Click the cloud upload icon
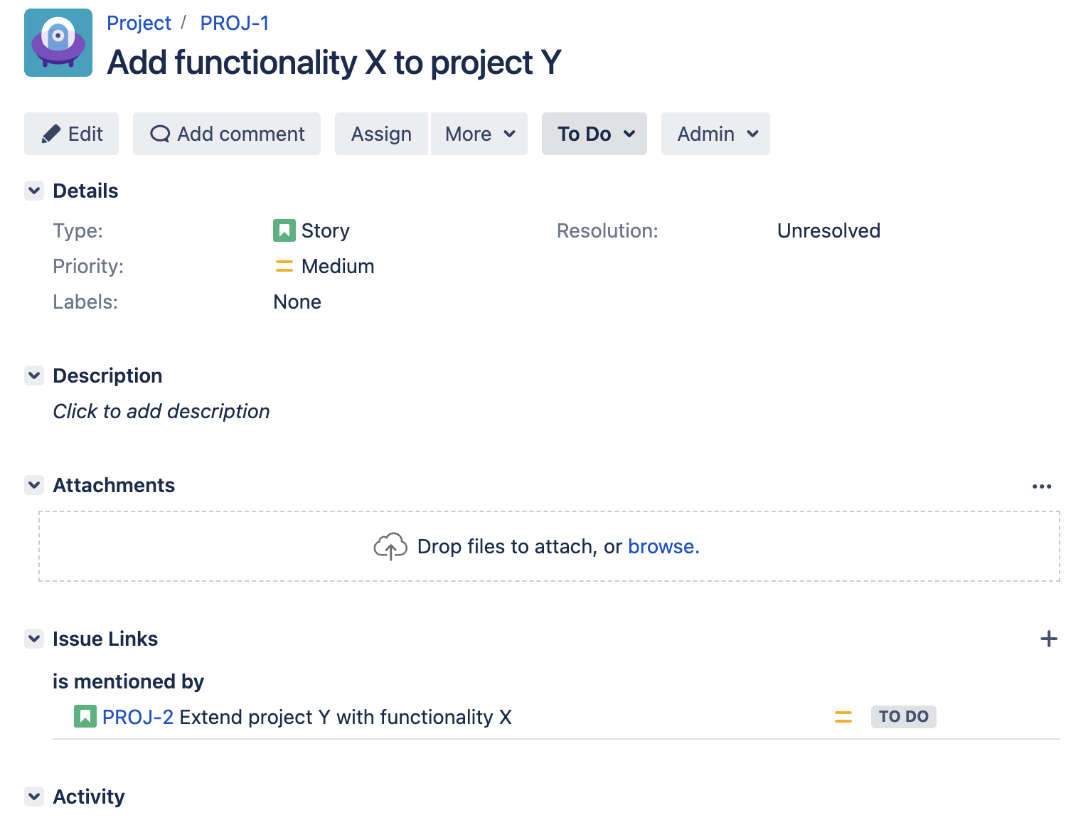This screenshot has width=1088, height=825. [x=390, y=546]
